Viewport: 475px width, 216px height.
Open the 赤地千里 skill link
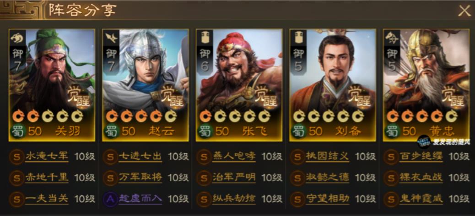click(x=47, y=178)
